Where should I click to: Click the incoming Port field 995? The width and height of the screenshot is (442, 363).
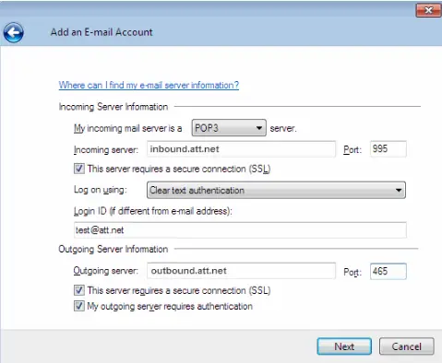click(x=388, y=149)
